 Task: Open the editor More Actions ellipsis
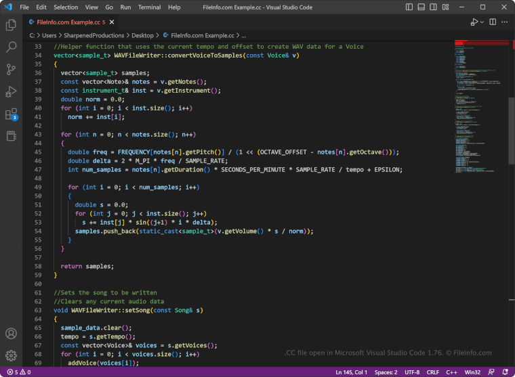pyautogui.click(x=505, y=22)
